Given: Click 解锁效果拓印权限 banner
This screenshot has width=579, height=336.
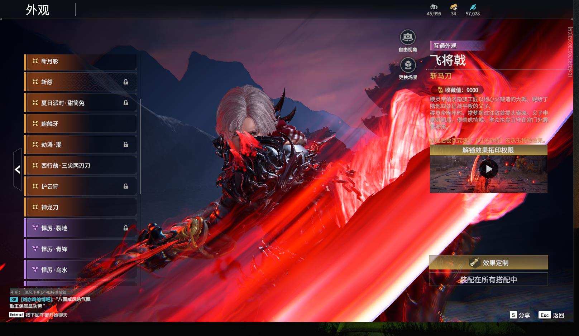Looking at the screenshot, I should click(x=488, y=150).
